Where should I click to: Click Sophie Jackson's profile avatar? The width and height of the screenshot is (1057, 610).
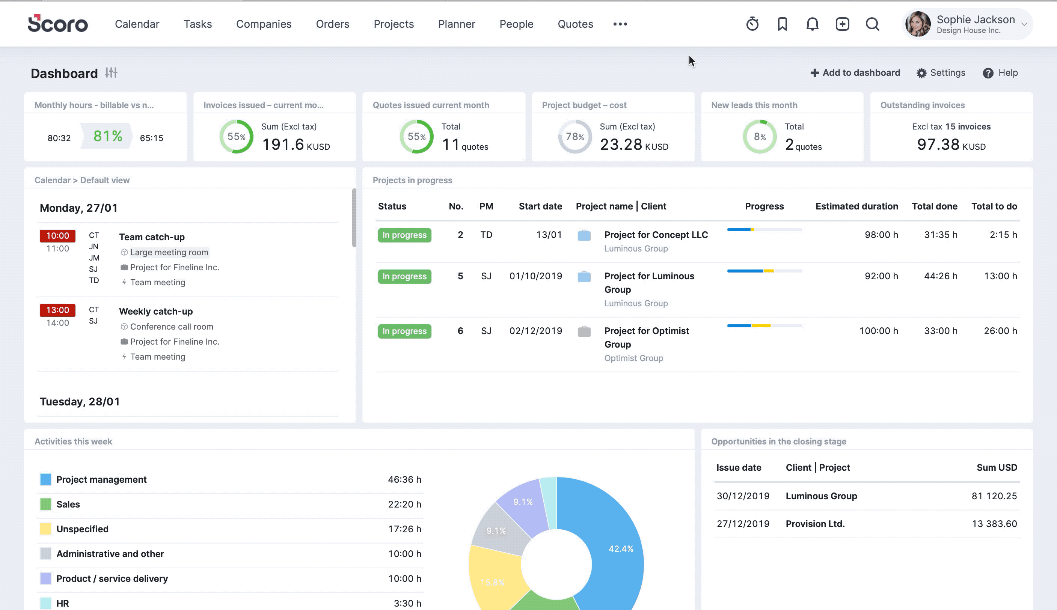pos(918,24)
